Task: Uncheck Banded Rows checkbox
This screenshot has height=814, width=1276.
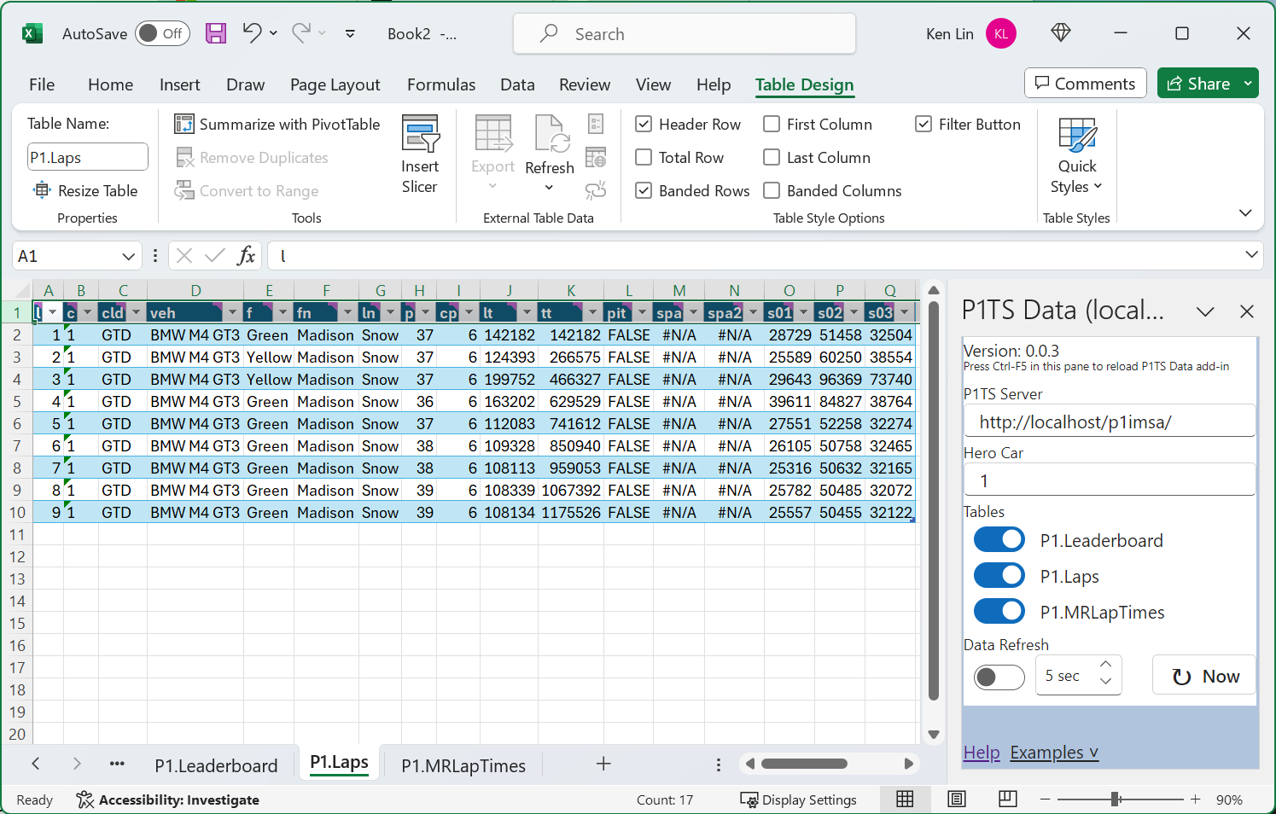Action: (644, 190)
